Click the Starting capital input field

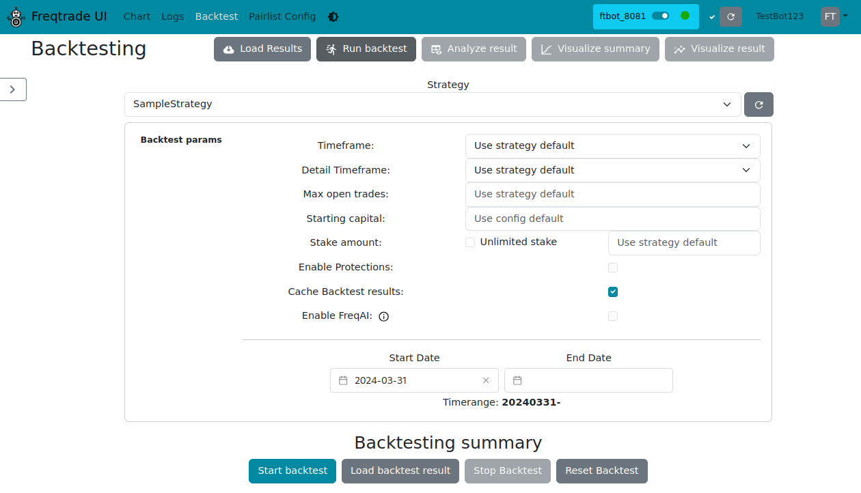click(x=612, y=219)
